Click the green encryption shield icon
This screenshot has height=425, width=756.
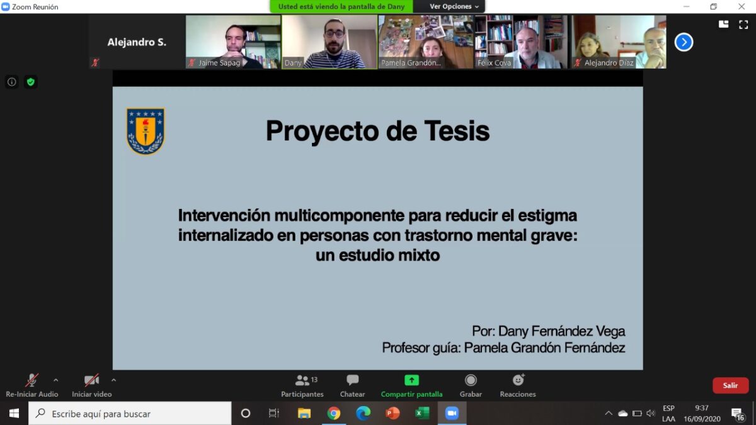pyautogui.click(x=30, y=82)
